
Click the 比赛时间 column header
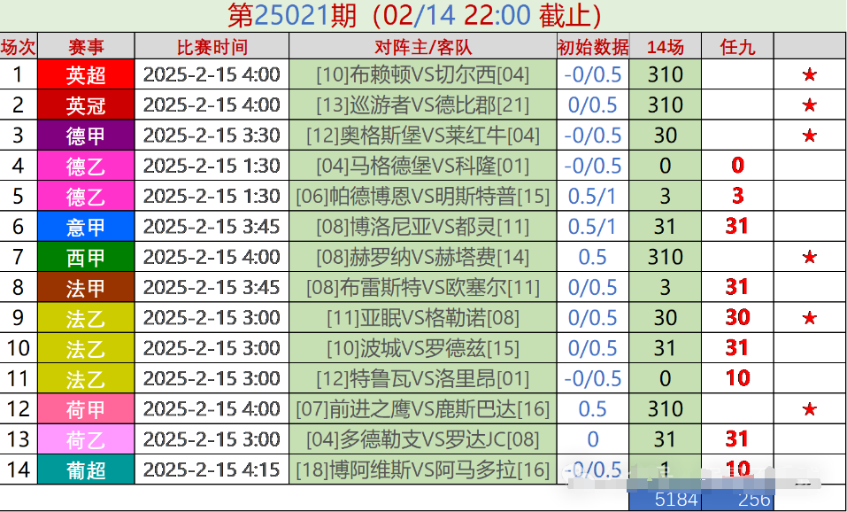point(212,47)
